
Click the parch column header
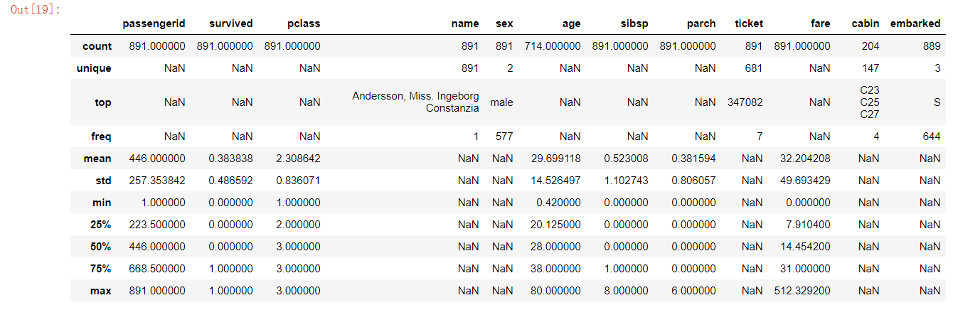(701, 23)
